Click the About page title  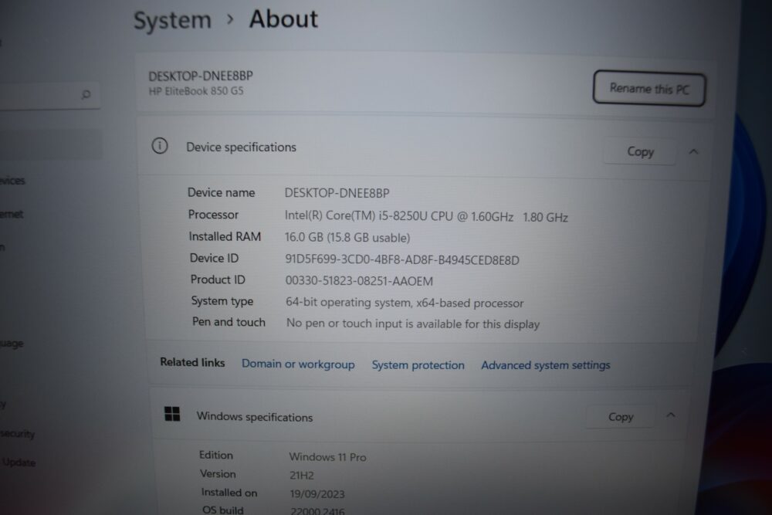[x=283, y=19]
